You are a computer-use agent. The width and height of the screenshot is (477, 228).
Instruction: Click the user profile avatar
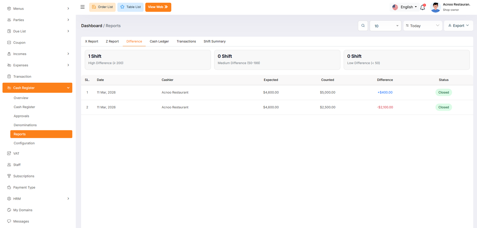click(436, 7)
